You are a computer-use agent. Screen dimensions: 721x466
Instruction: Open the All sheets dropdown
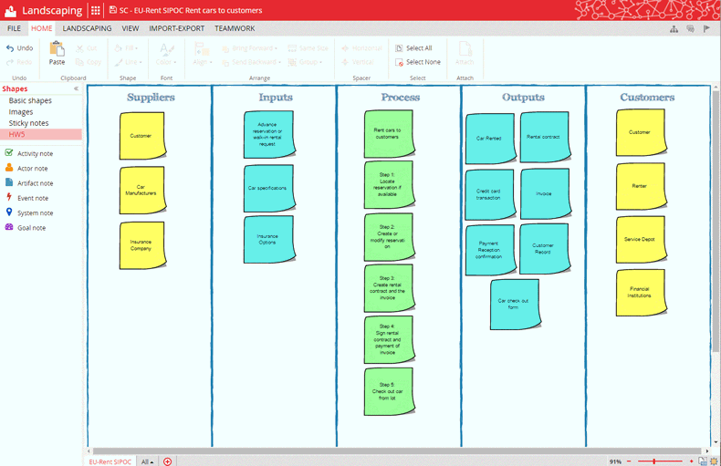point(147,461)
